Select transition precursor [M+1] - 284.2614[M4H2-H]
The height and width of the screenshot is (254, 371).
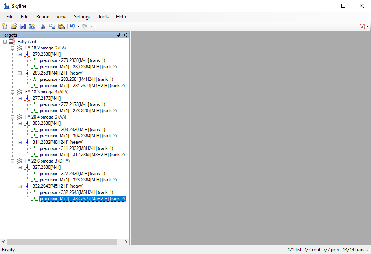pos(82,86)
